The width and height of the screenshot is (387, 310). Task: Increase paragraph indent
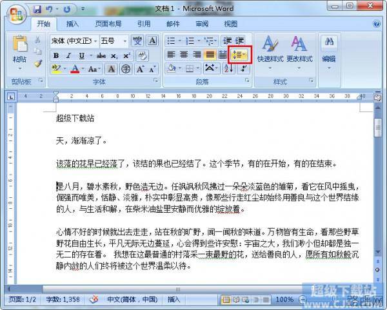tap(240, 41)
